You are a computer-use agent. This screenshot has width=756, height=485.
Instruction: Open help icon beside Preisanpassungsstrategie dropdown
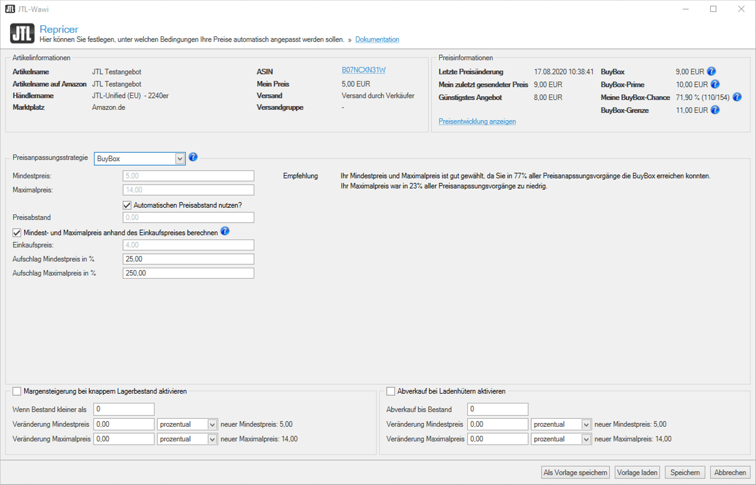tap(193, 157)
